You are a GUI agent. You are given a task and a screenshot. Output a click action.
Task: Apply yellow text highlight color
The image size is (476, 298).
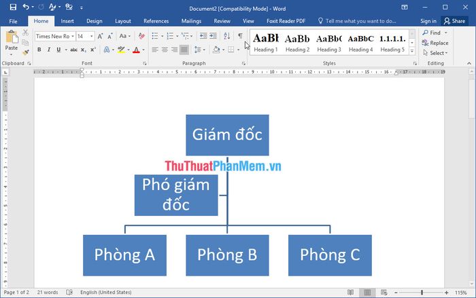(x=121, y=50)
